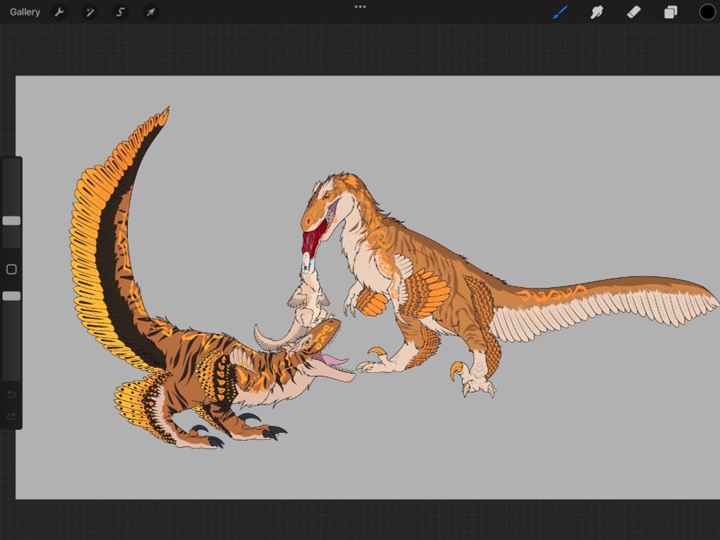
Task: Return to the Gallery
Action: (x=24, y=12)
